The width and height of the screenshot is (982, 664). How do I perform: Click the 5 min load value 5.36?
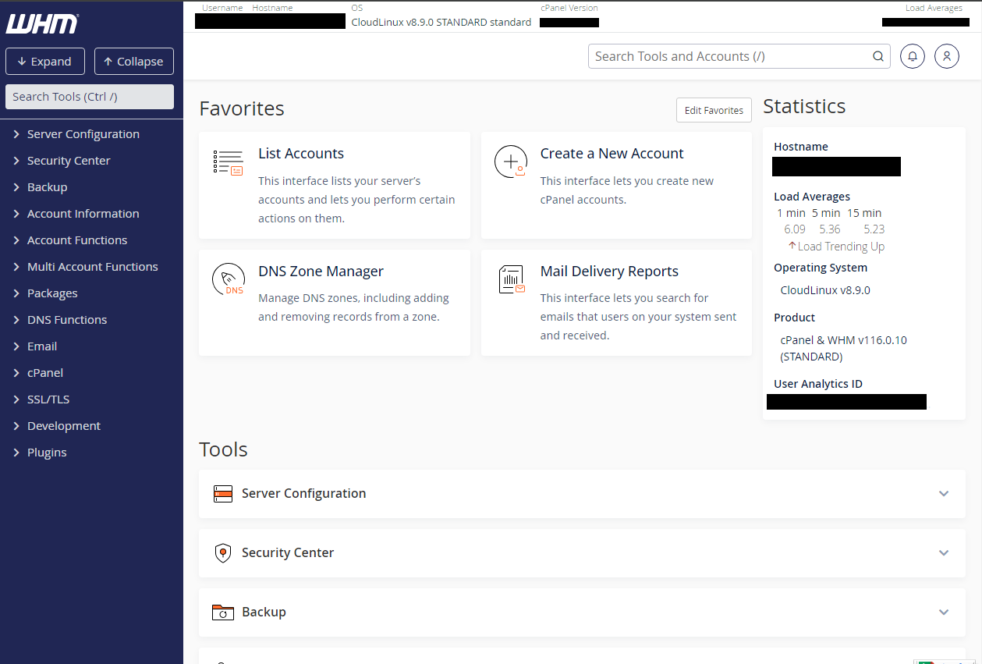click(x=830, y=229)
